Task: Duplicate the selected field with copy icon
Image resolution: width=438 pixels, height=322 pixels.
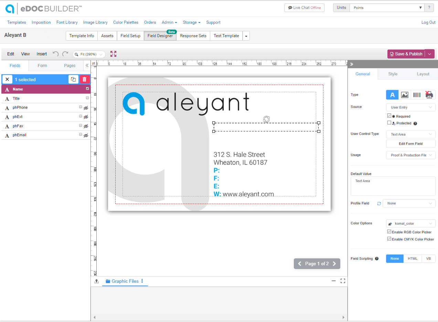Action: 73,79
